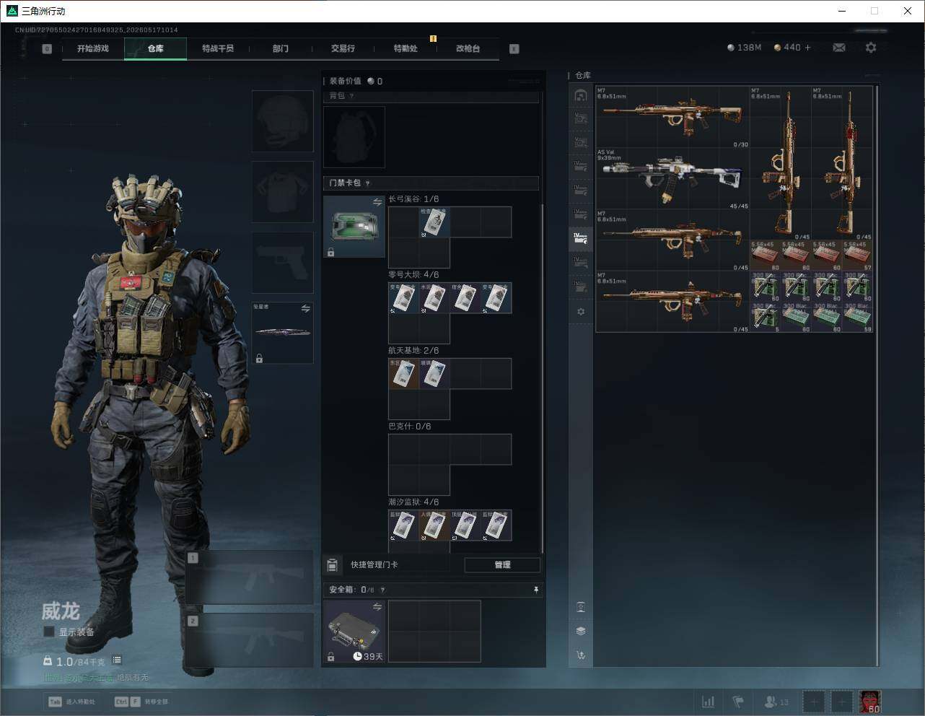Select the first 零号大坝 access card

403,298
